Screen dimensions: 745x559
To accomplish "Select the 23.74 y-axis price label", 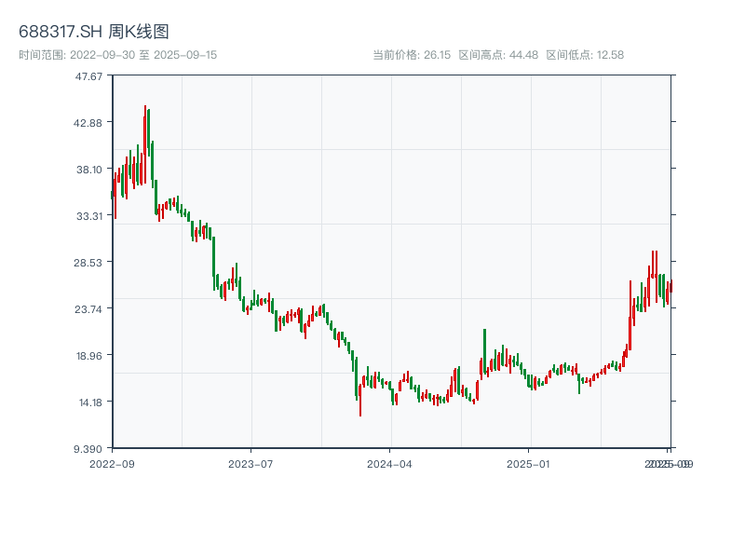I will (x=90, y=308).
